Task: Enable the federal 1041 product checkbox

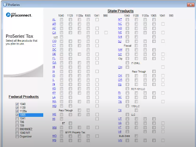Action: coord(17,119)
